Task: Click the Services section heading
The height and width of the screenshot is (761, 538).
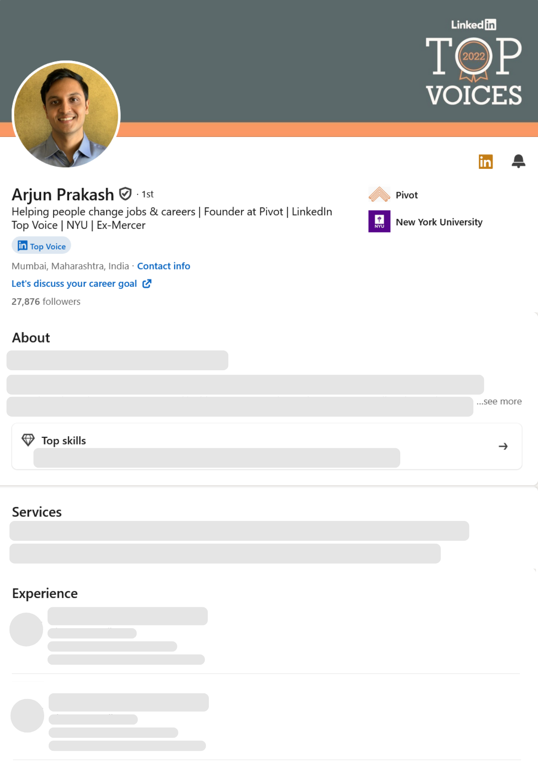Action: (x=37, y=512)
